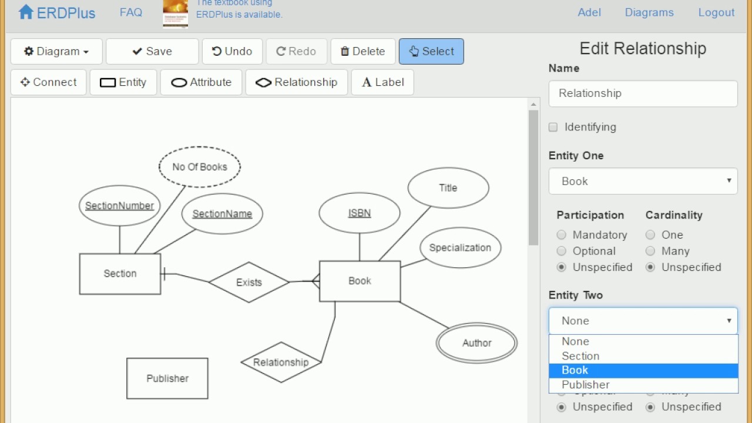Click the FAQ menu item
The width and height of the screenshot is (752, 423).
tap(130, 12)
